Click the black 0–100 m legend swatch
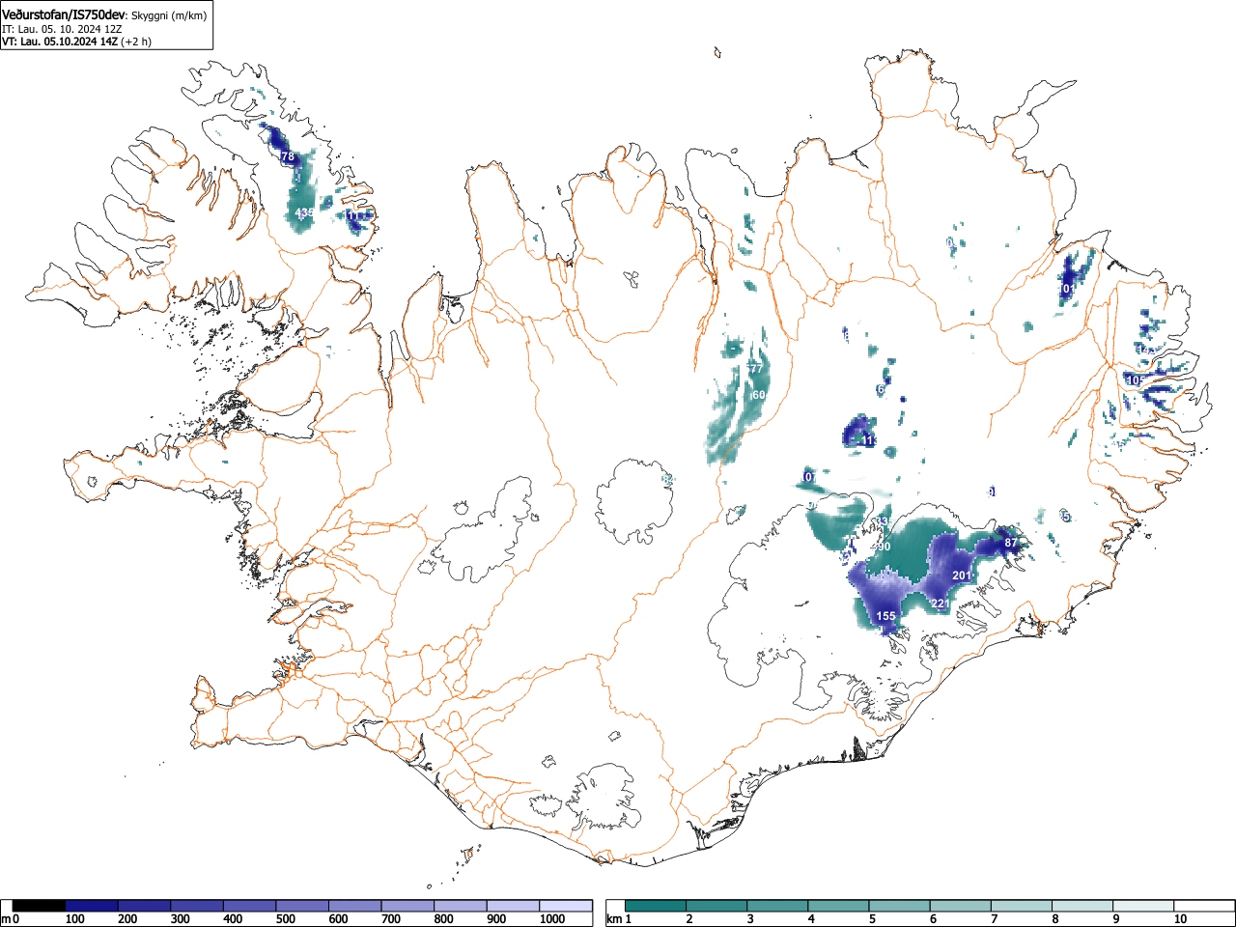 pyautogui.click(x=40, y=906)
